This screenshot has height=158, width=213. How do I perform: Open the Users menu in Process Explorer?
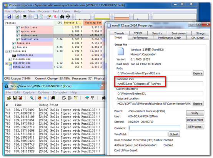(66, 11)
